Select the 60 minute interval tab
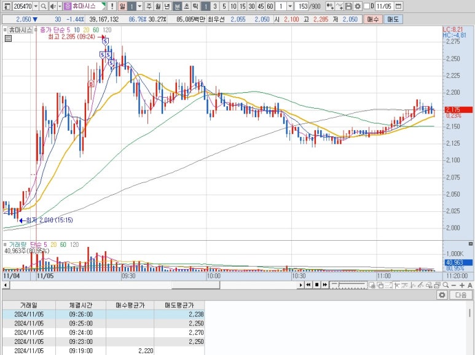This screenshot has height=355, width=475. click(270, 6)
